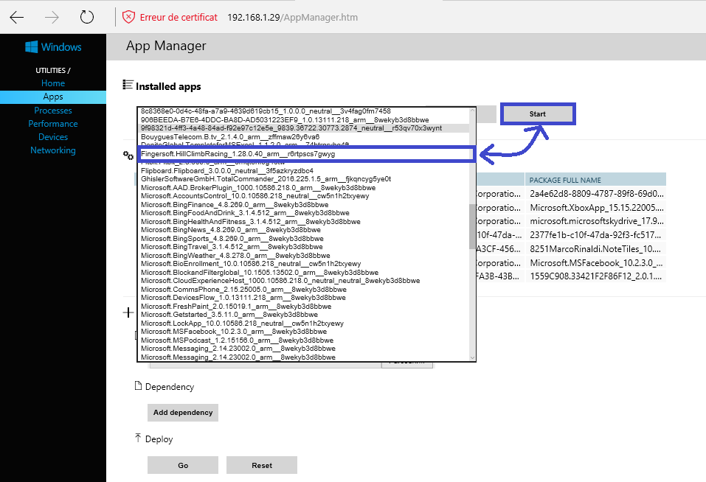Select Apps in the sidebar
706x482 pixels.
[53, 97]
